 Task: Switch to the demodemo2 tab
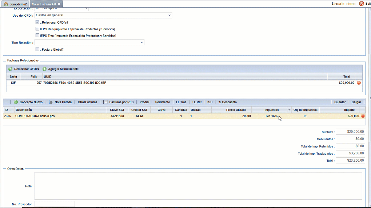pyautogui.click(x=18, y=4)
